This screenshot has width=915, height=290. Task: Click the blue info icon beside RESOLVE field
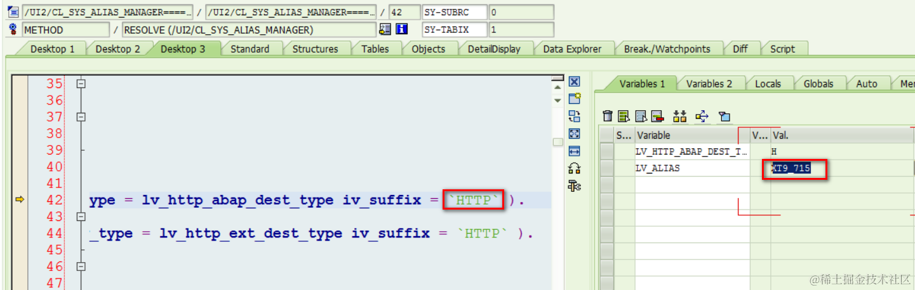(401, 29)
